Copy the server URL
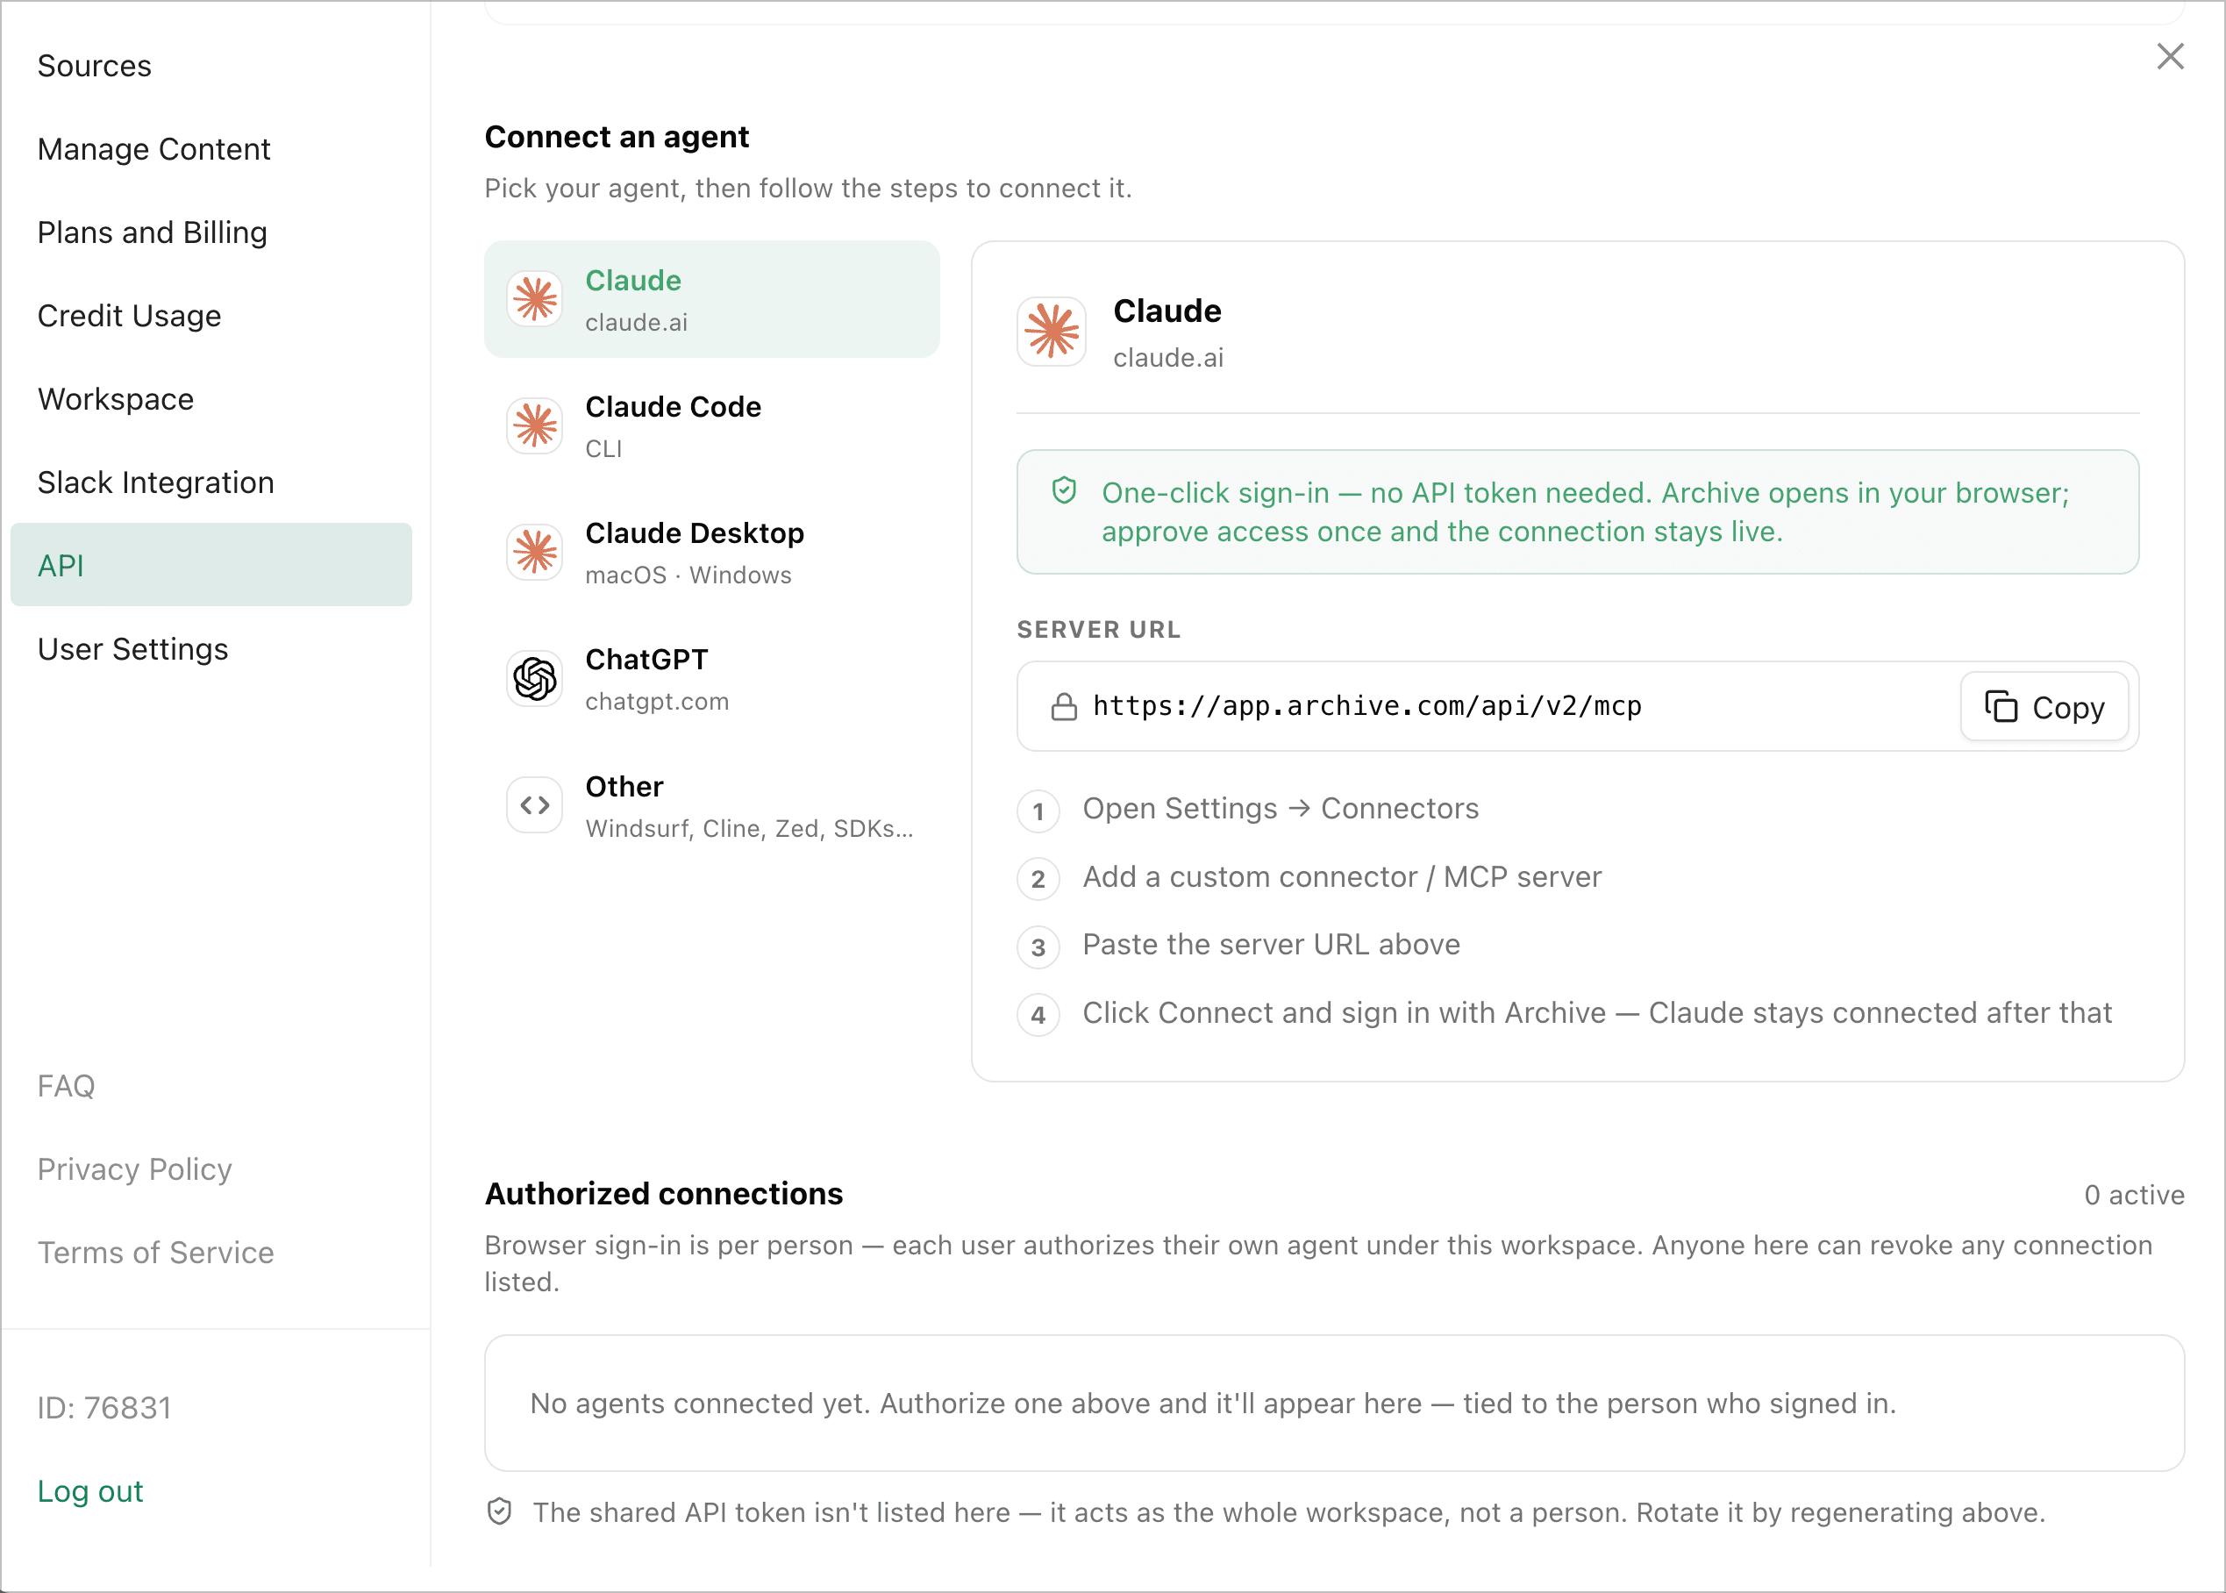Screen dimensions: 2226x1593 [2044, 706]
